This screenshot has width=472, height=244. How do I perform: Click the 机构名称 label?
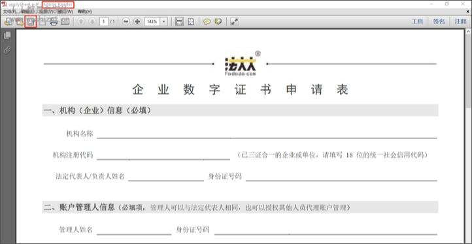(x=80, y=134)
